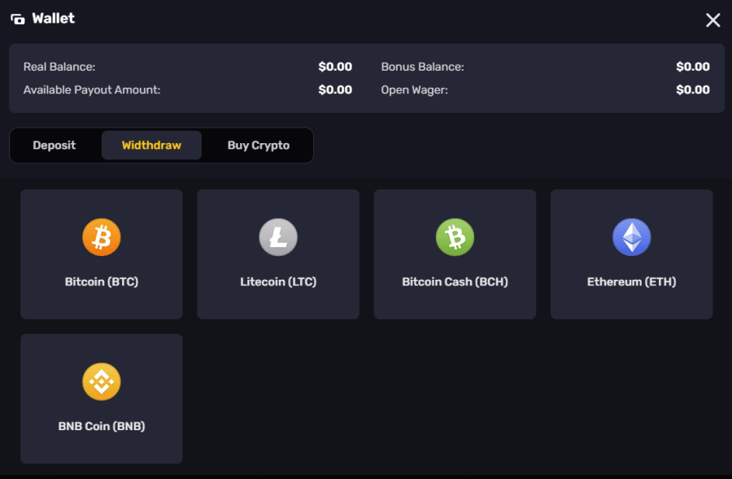Screen dimensions: 732x479
Task: Select the Widthdraw tab
Action: pos(151,146)
